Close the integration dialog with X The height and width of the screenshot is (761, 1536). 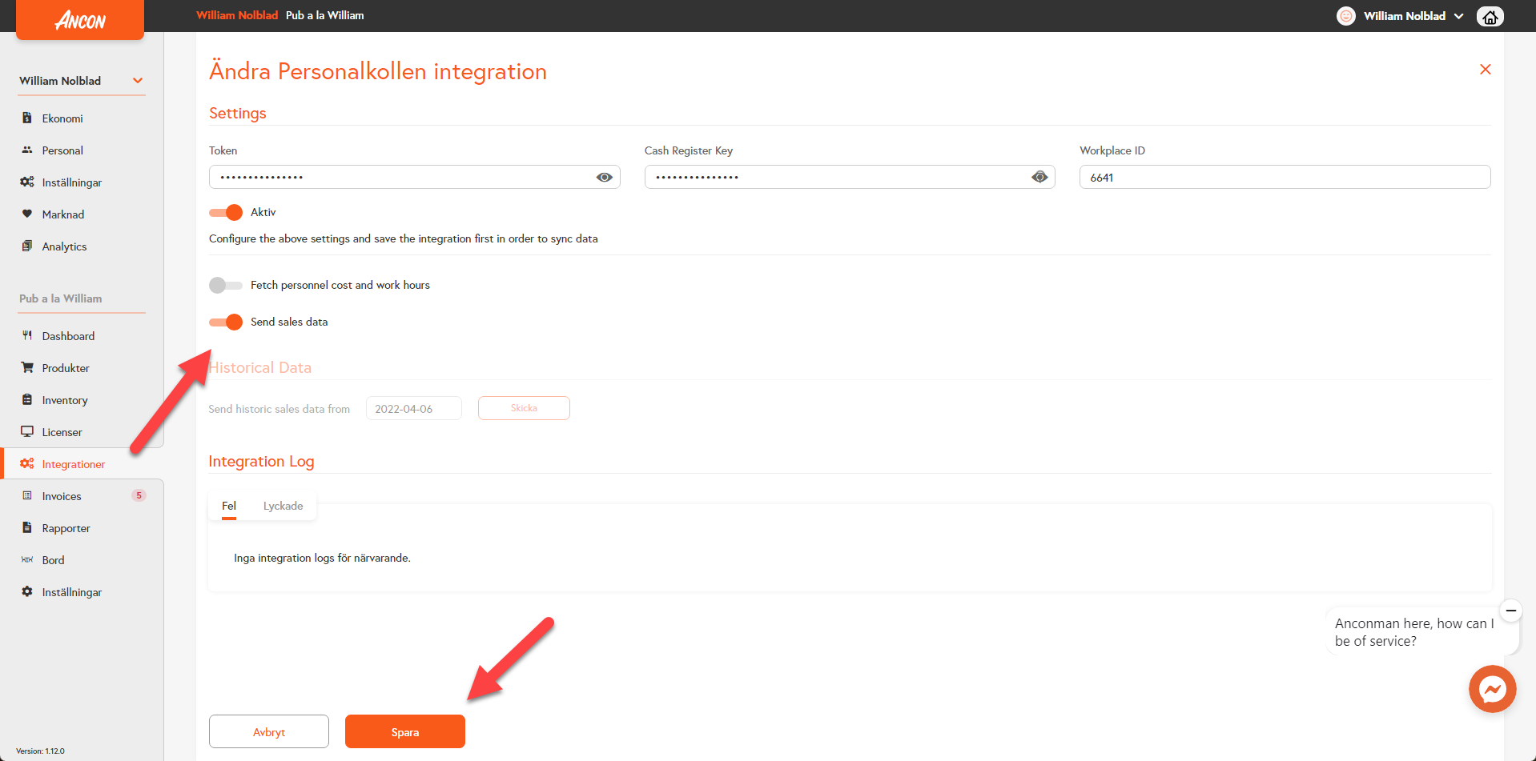[1486, 70]
